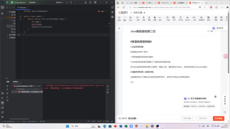Open IntelliJ Search Everywhere magnifier

[90, 2]
